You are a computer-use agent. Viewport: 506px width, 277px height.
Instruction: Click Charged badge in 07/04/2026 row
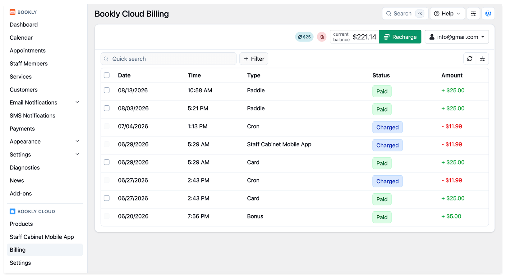coord(388,127)
